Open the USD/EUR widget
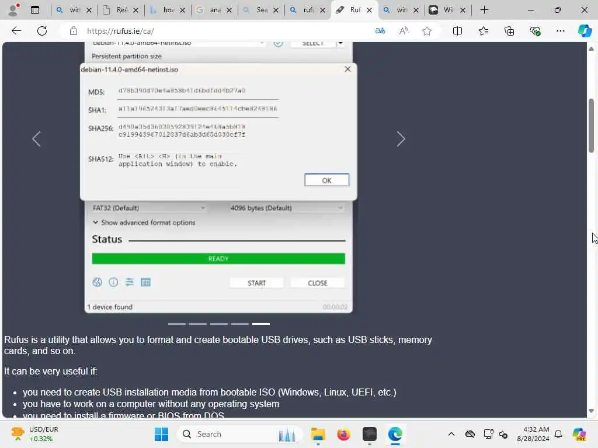 pos(34,434)
